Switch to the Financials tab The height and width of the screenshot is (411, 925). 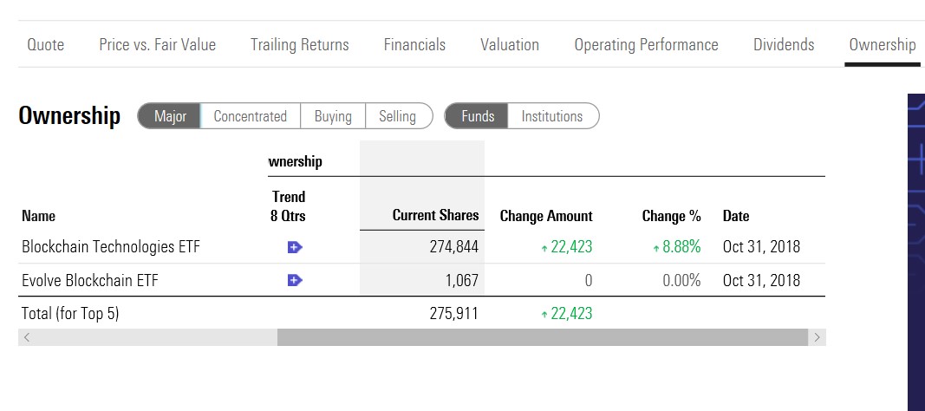click(x=414, y=45)
